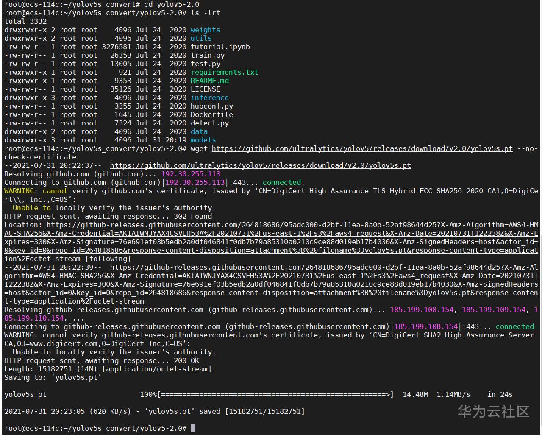This screenshot has height=435, width=542.
Task: Click the 'Jul 31 20:19' timestamp
Action: (161, 140)
